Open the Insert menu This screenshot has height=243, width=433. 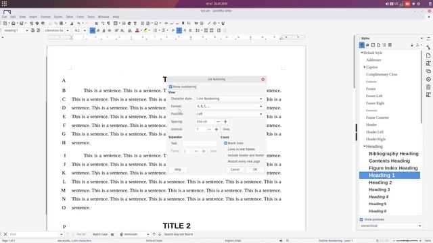pyautogui.click(x=33, y=17)
